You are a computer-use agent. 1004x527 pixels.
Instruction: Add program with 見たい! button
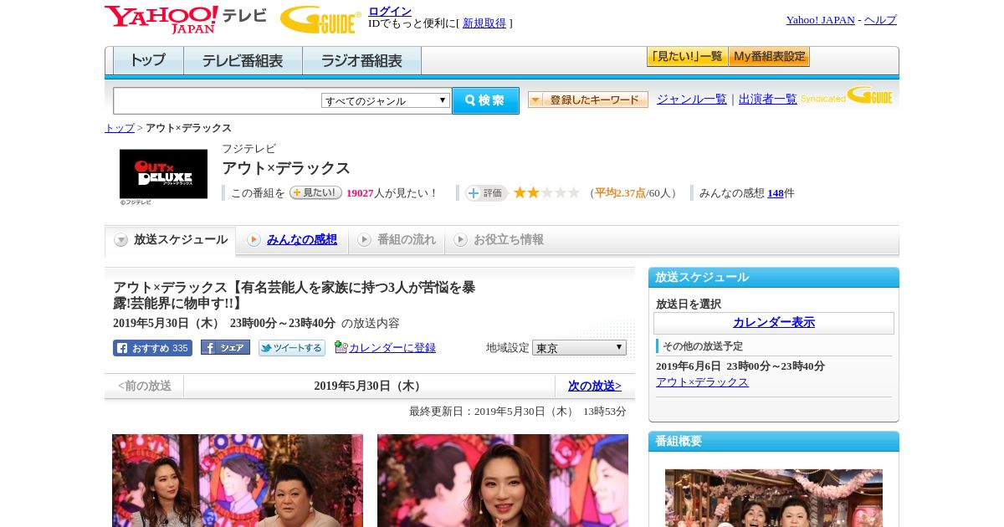(315, 192)
